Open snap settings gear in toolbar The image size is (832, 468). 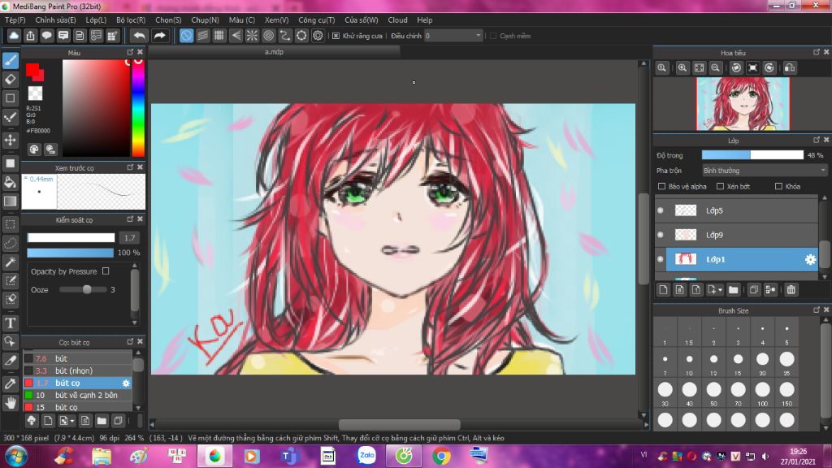click(x=318, y=36)
